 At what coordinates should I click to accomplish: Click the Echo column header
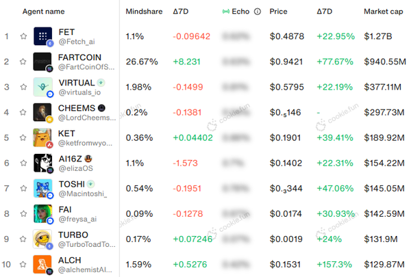pos(240,12)
